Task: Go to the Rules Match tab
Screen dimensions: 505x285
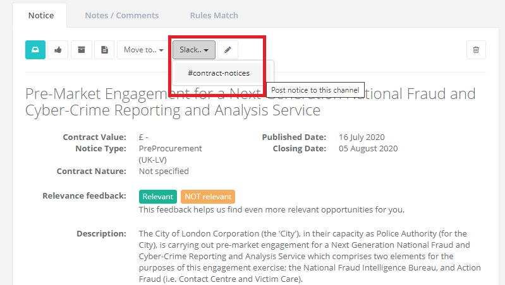Action: 214,15
